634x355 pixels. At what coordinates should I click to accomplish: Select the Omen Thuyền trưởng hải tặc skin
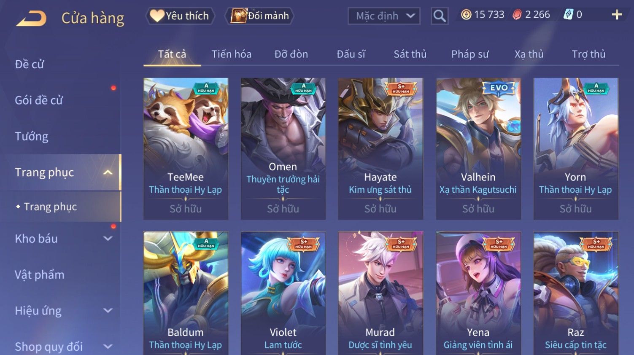pyautogui.click(x=283, y=148)
